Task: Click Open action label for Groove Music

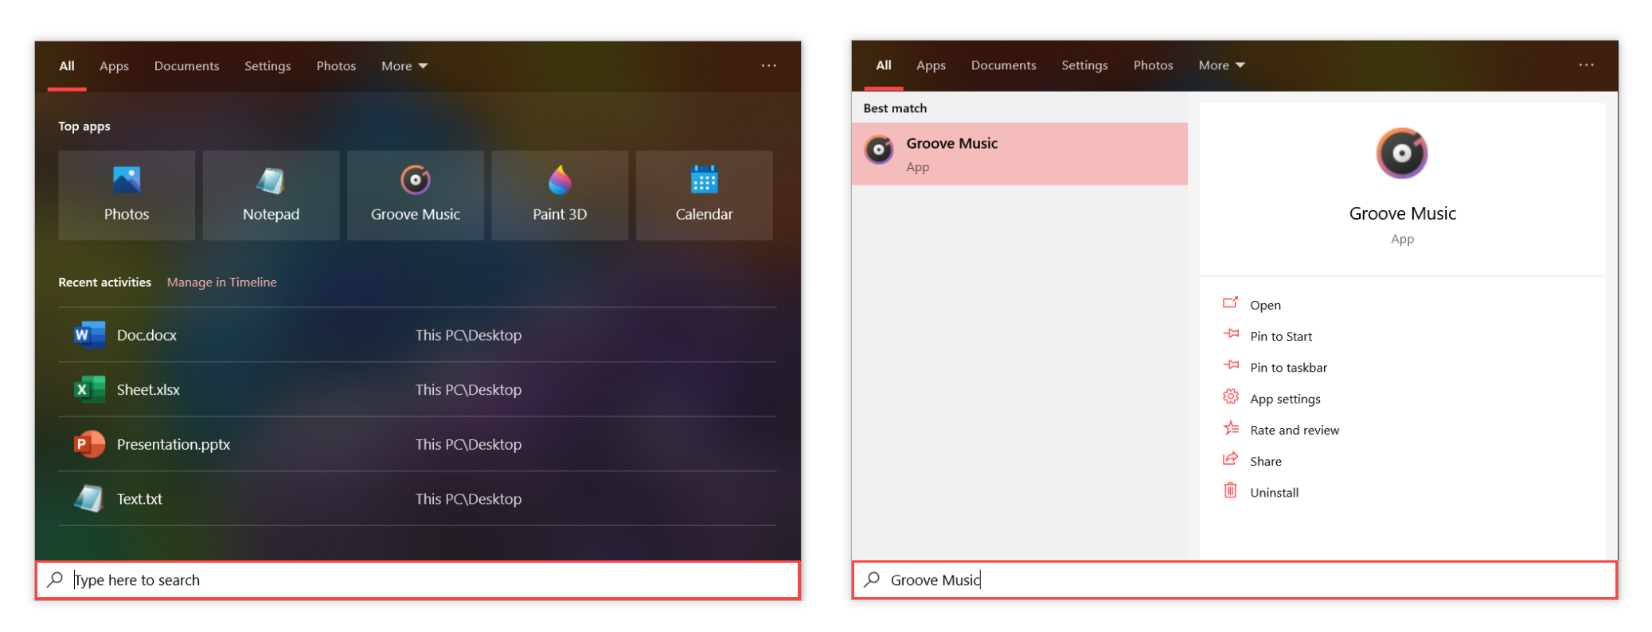Action: point(1265,305)
